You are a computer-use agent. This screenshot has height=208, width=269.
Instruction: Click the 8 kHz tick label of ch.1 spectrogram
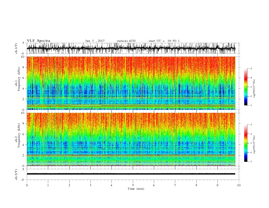pos(24,67)
